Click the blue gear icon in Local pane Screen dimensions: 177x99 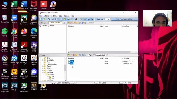tap(83, 55)
